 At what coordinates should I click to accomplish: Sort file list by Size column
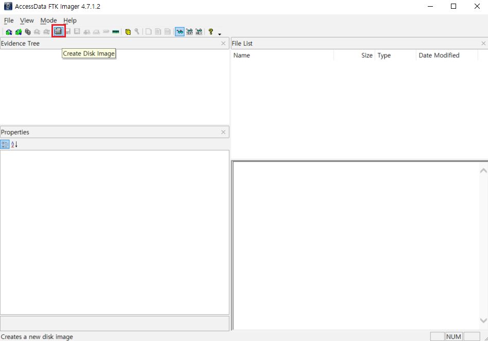[x=354, y=55]
